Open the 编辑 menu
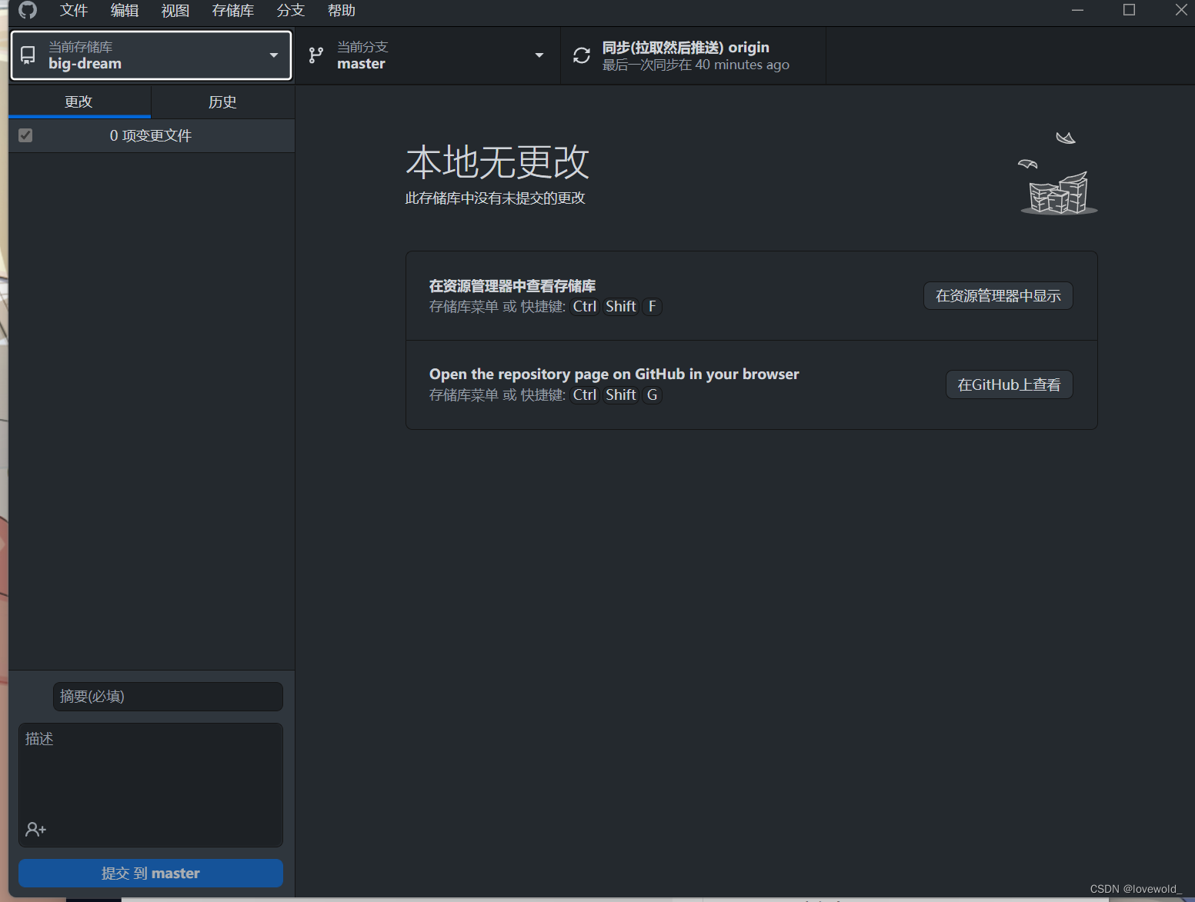Screen dimensions: 1195x902 pos(125,11)
